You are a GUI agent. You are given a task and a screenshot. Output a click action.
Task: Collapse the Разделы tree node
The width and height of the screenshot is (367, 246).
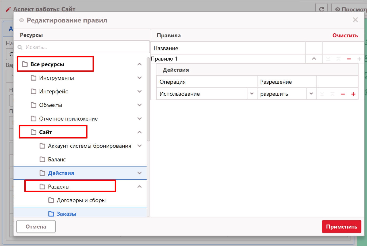tap(139, 187)
